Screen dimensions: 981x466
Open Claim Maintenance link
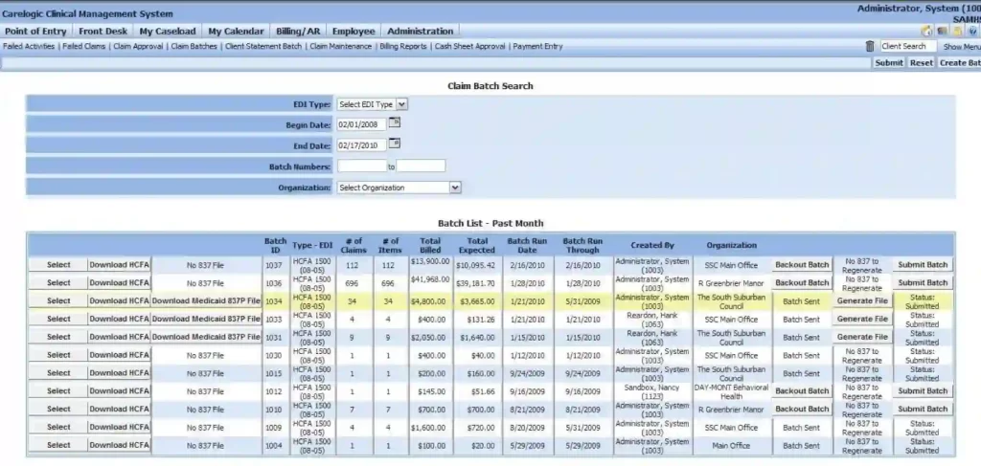pos(340,46)
